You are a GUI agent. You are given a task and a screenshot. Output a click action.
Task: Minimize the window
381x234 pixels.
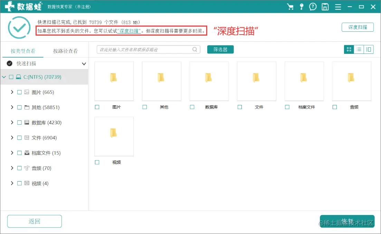point(350,7)
